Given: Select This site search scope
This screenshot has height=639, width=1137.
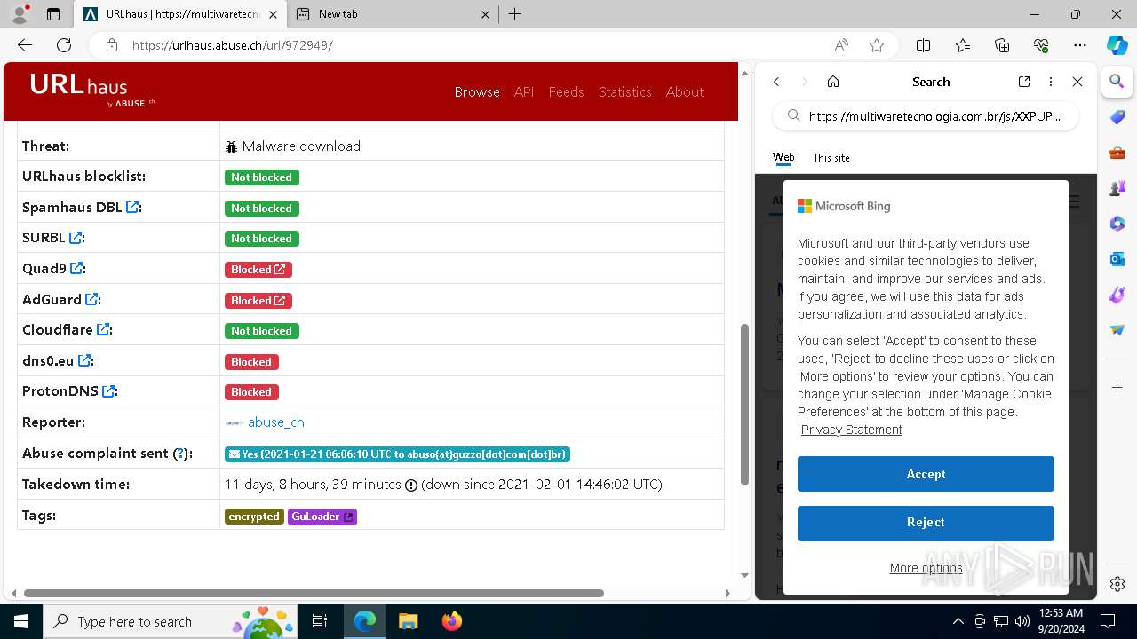Looking at the screenshot, I should click(x=831, y=157).
